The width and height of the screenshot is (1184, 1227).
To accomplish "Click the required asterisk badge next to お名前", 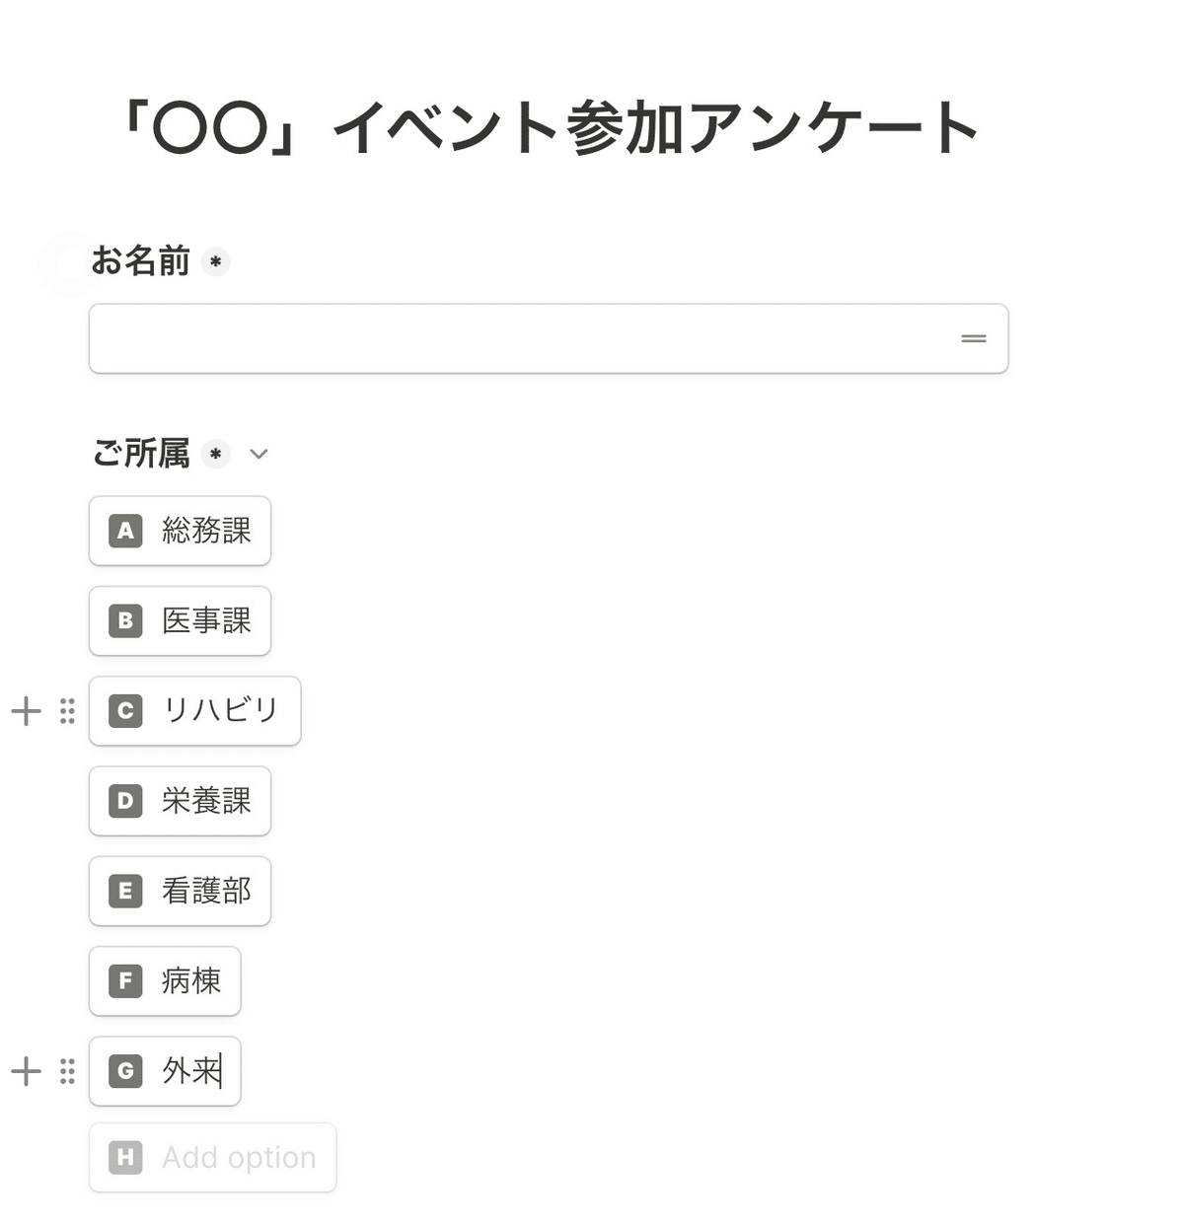I will pos(215,262).
